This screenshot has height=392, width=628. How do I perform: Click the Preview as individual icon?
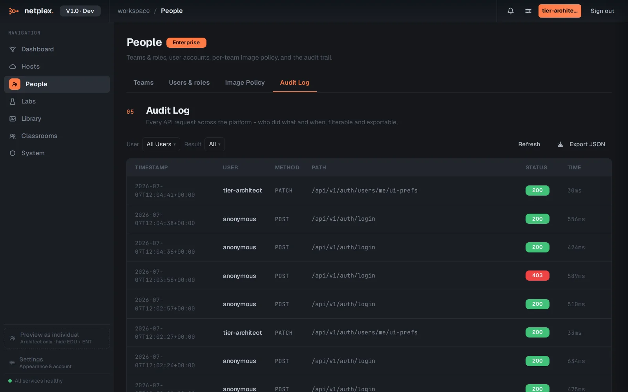click(x=13, y=338)
